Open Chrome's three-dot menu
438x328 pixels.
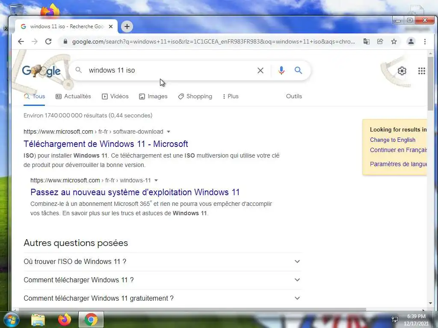coord(425,41)
